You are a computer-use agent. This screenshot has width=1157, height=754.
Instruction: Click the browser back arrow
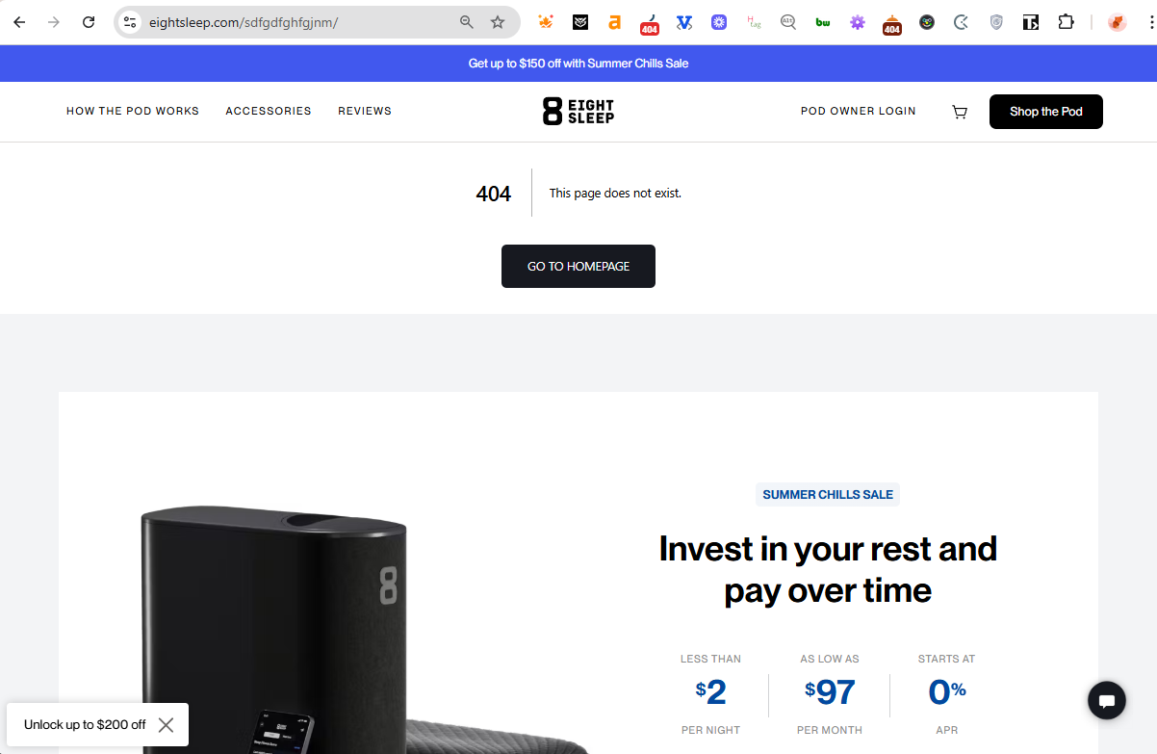(19, 22)
